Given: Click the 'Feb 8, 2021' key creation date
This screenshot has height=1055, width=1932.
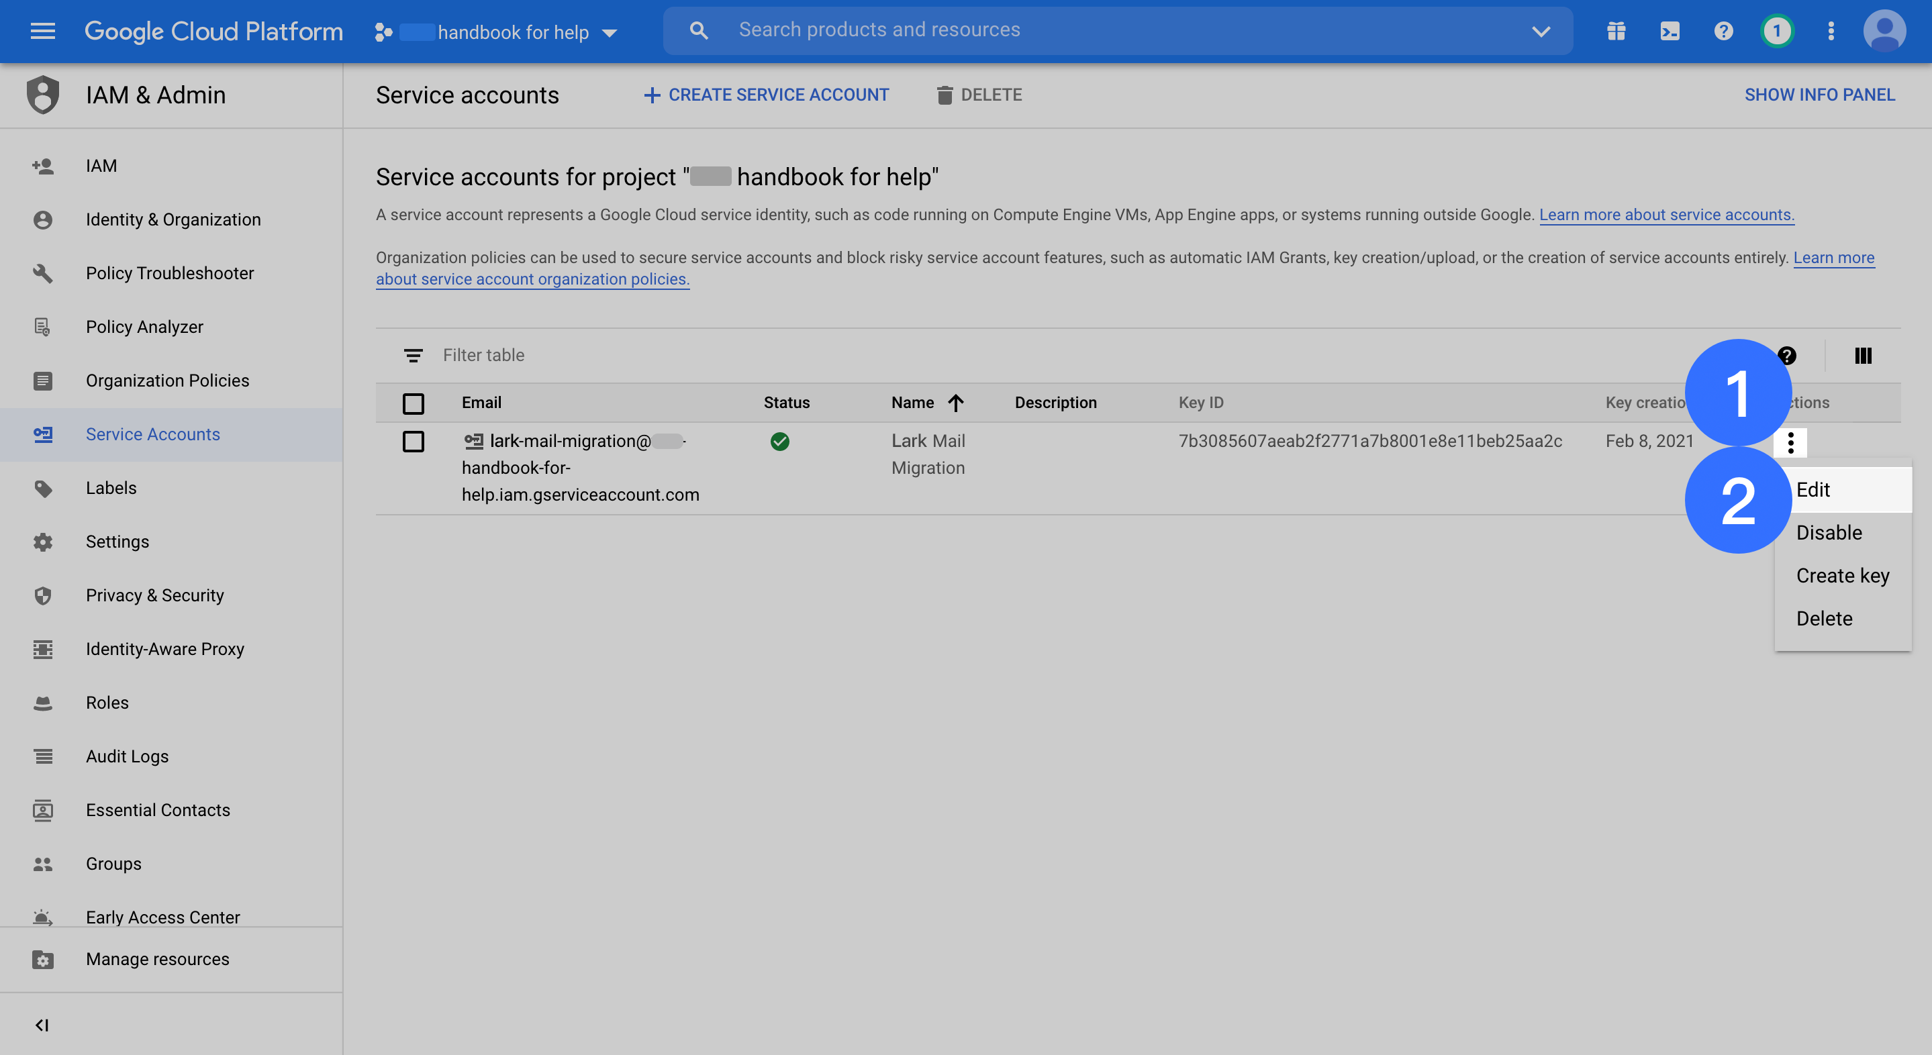Looking at the screenshot, I should [x=1649, y=441].
